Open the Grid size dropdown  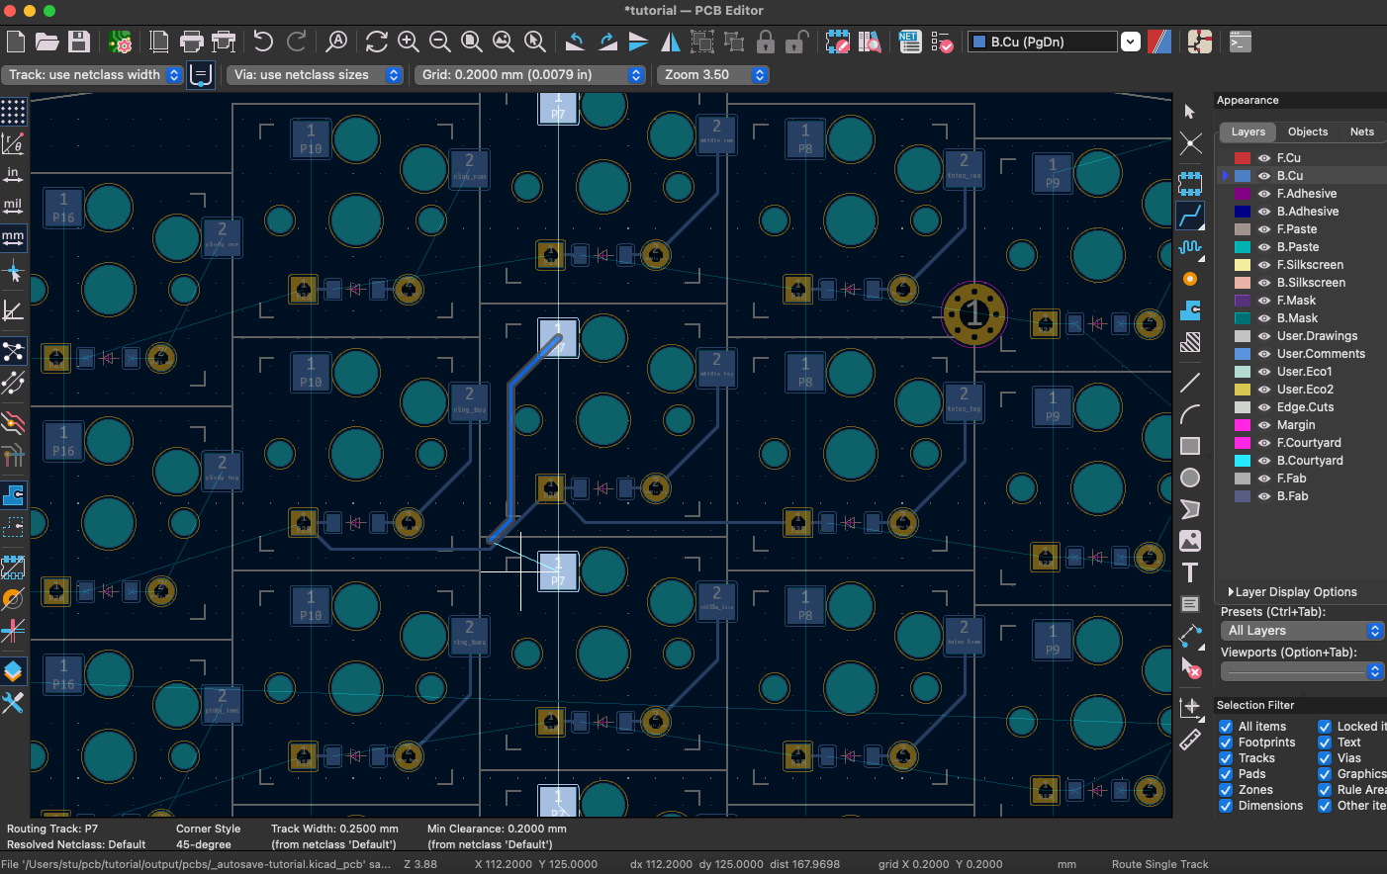click(636, 74)
